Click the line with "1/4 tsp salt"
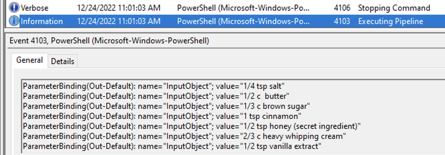The height and width of the screenshot is (155, 445). 154,86
